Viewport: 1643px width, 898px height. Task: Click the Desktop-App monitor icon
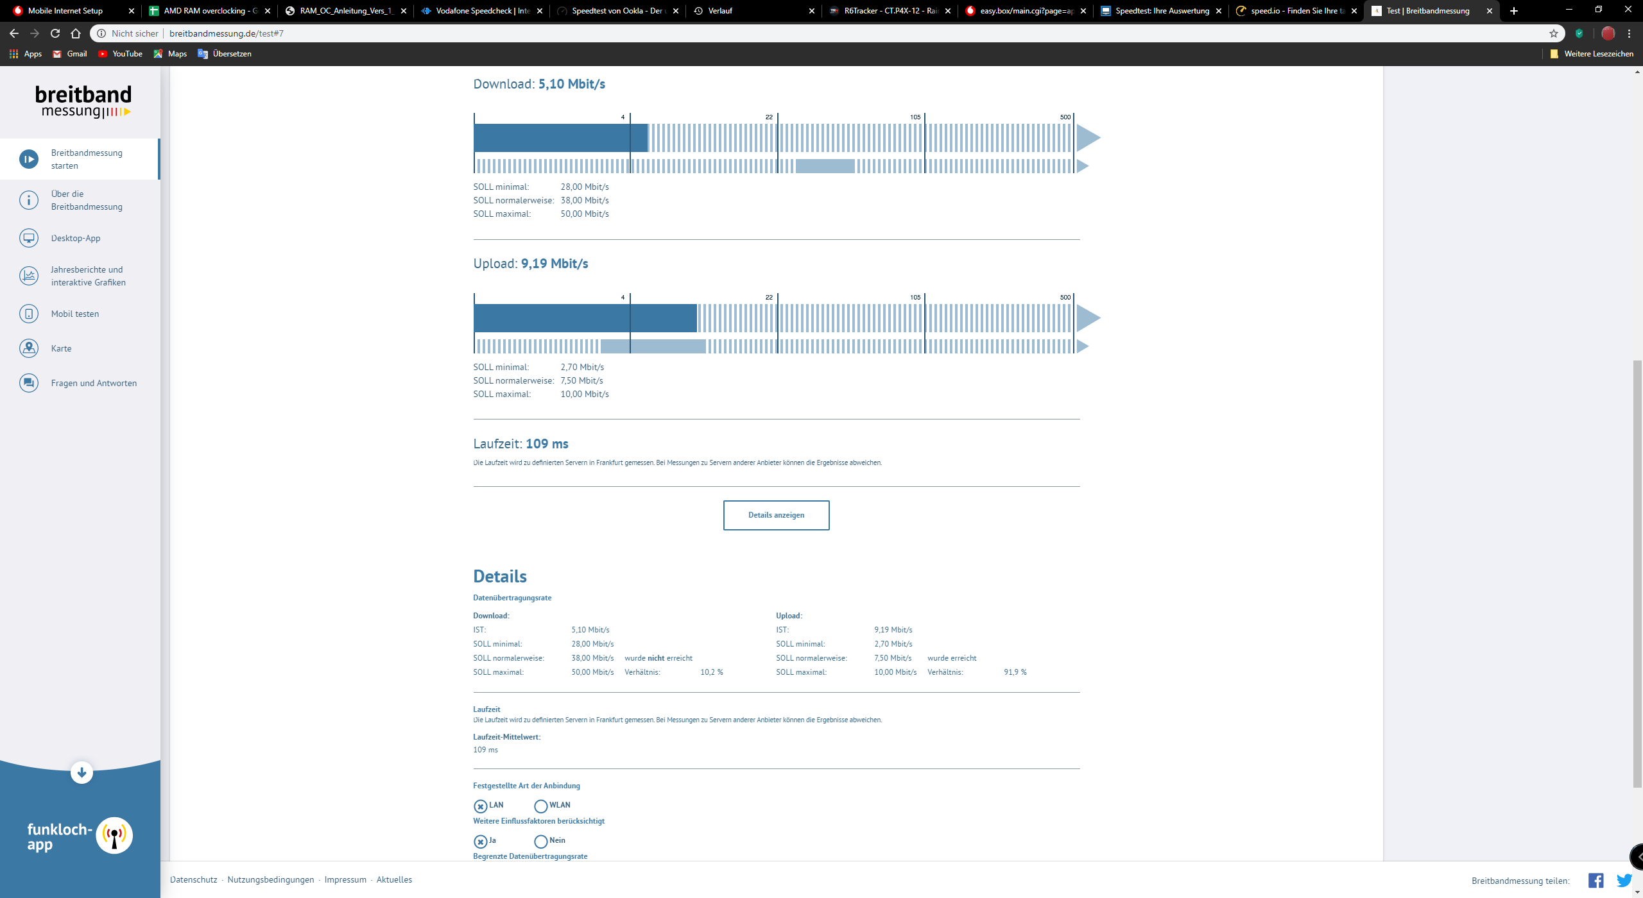29,238
